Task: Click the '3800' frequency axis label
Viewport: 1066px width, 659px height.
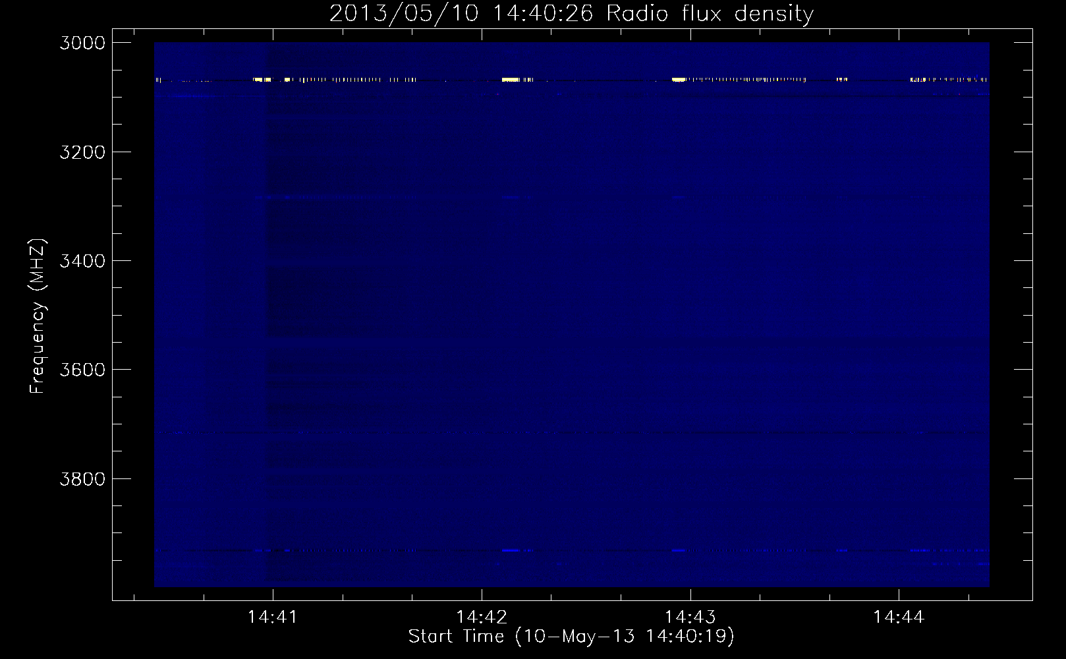Action: coord(82,478)
